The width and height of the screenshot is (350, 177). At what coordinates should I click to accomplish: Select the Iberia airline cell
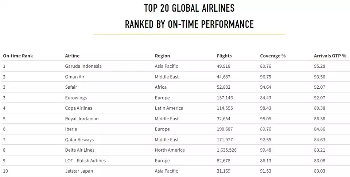(71, 129)
